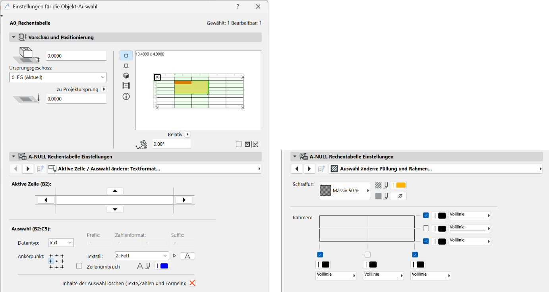
Task: Uncheck the left border checkbox in Rahmen
Action: coord(320,255)
